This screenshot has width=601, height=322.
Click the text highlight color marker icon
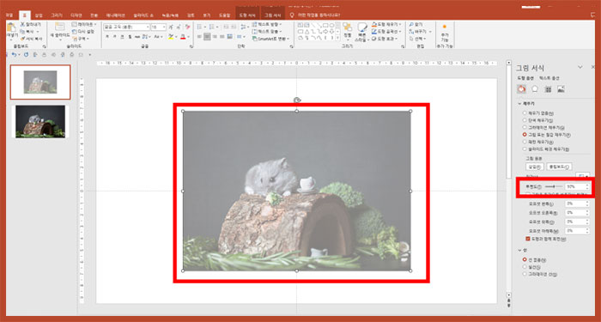click(172, 36)
